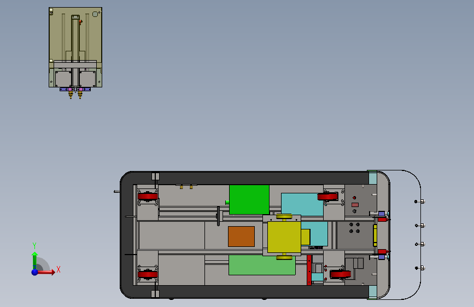Click the green Y axis arrow of the triad
474x307 pixels.
pyautogui.click(x=34, y=260)
